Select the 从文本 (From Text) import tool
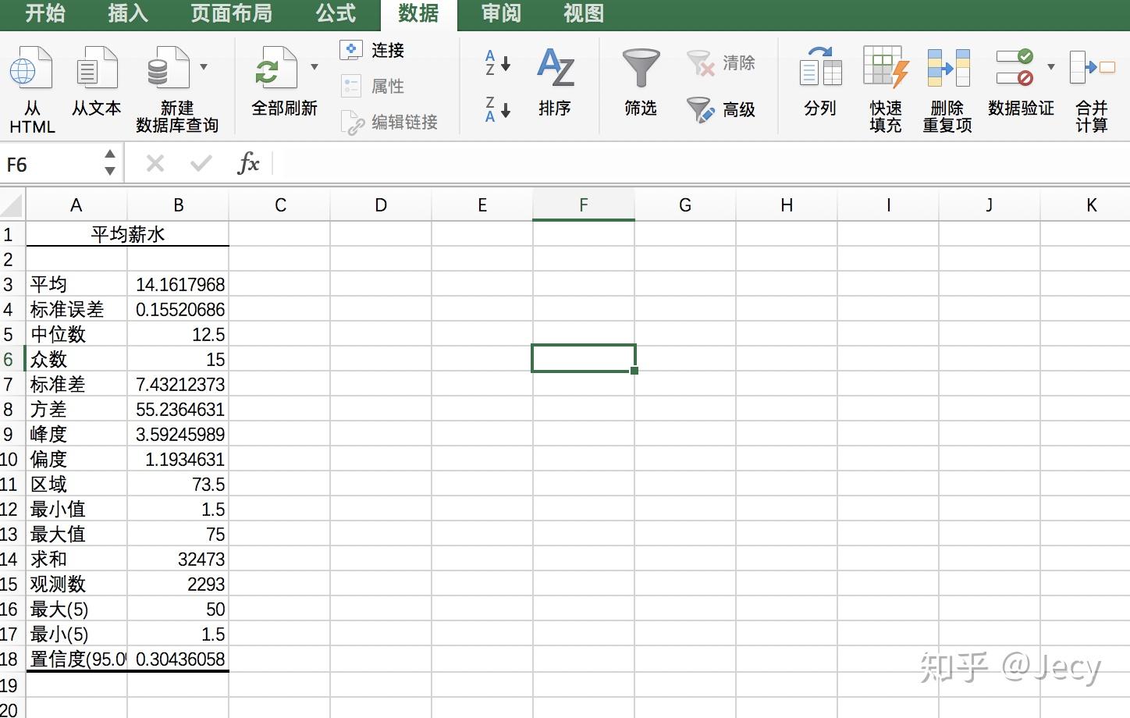This screenshot has height=718, width=1130. point(95,78)
